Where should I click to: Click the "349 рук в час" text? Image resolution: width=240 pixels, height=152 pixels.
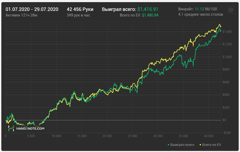tap(78, 15)
